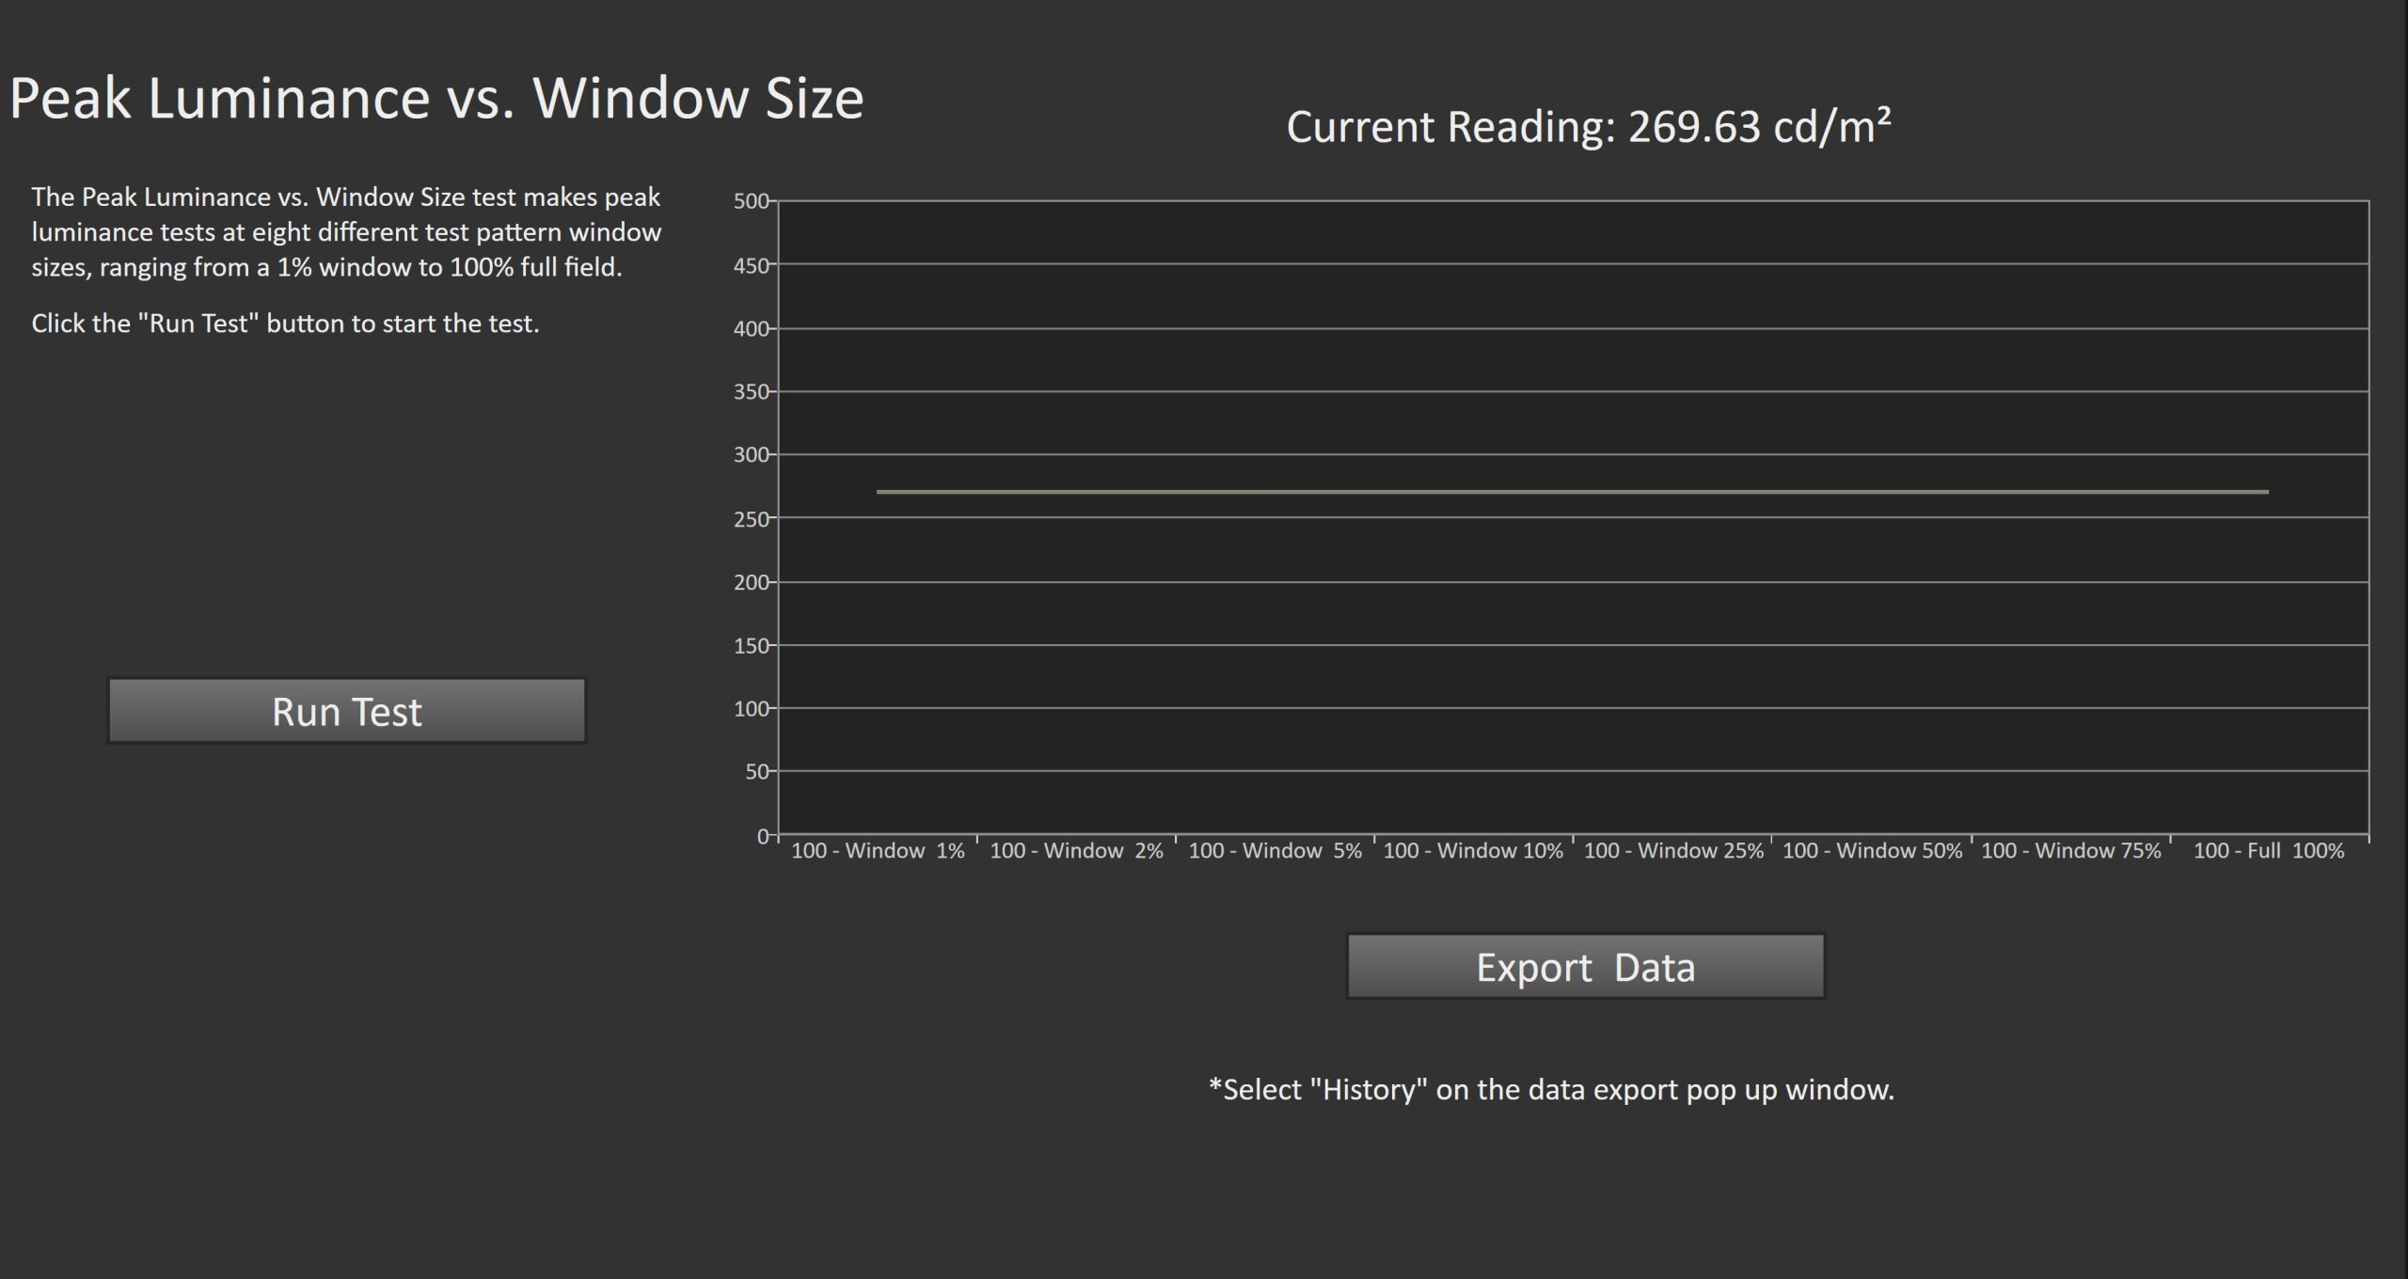Click the Peak Luminance vs. Window Size title
The height and width of the screenshot is (1279, 2408).
436,98
